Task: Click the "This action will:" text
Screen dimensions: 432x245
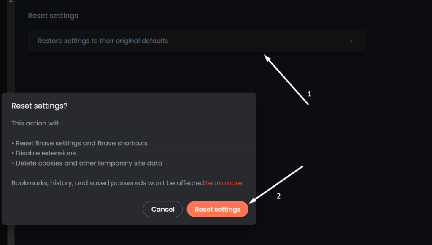Action: (35, 123)
